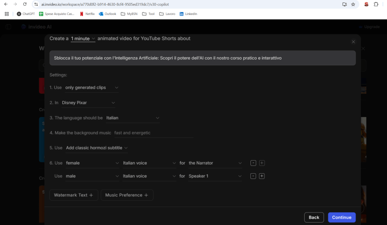The width and height of the screenshot is (387, 225).
Task: Remove the Narrator voice row
Action: tap(253, 163)
